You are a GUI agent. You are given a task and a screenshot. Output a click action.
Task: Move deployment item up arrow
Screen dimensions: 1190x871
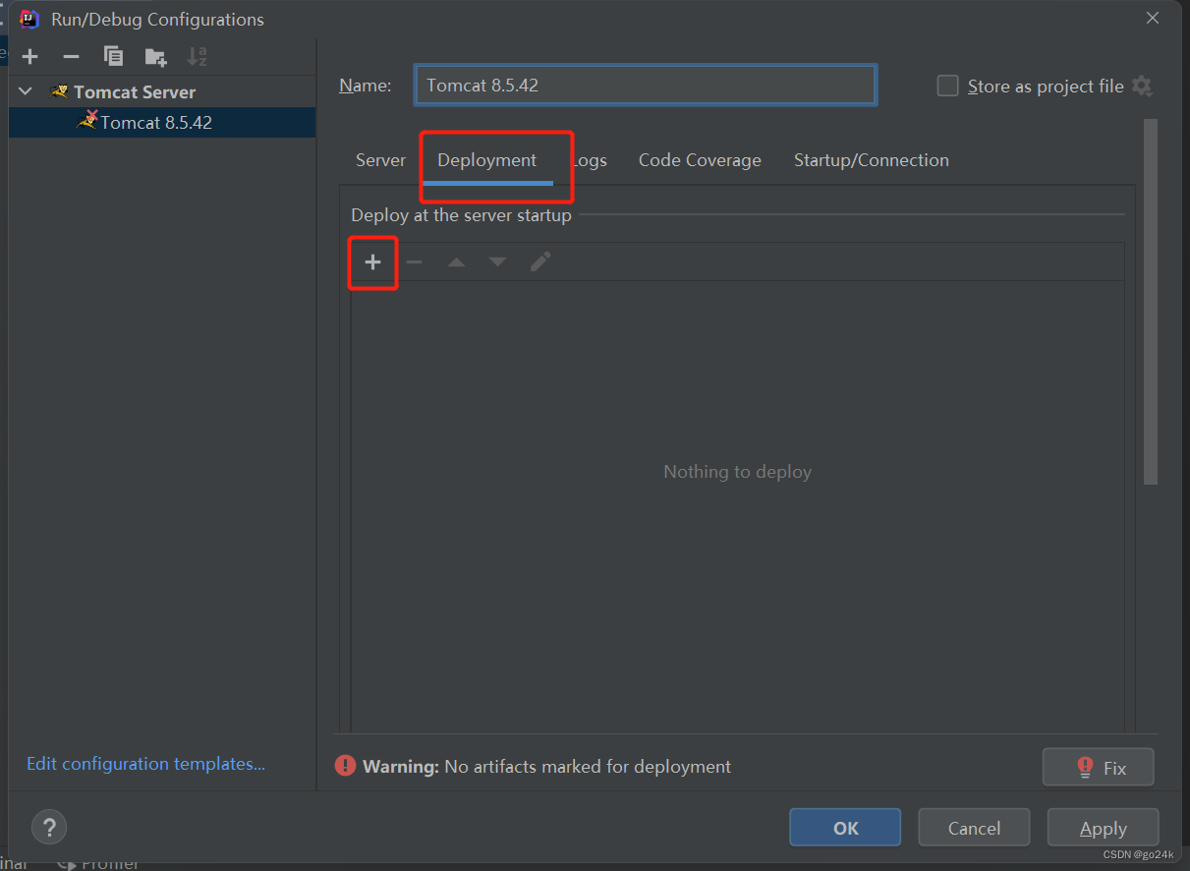pyautogui.click(x=456, y=262)
